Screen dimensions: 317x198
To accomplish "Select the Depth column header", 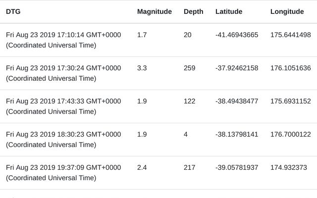I will [x=194, y=11].
